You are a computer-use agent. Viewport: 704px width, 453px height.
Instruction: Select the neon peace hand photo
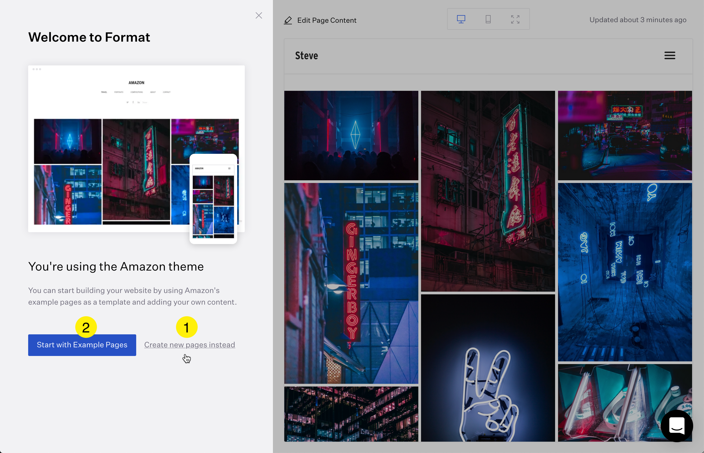pos(488,368)
